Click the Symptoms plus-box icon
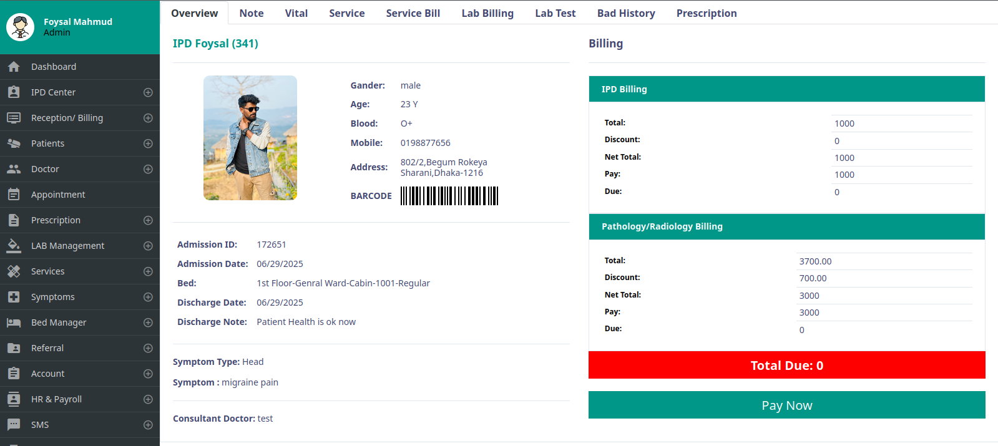998x446 pixels. click(14, 297)
